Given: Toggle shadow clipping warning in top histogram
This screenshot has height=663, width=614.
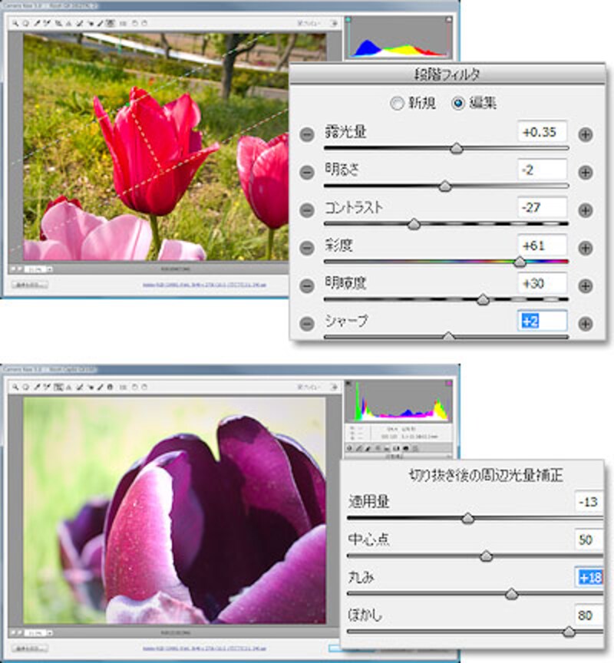Looking at the screenshot, I should (348, 19).
